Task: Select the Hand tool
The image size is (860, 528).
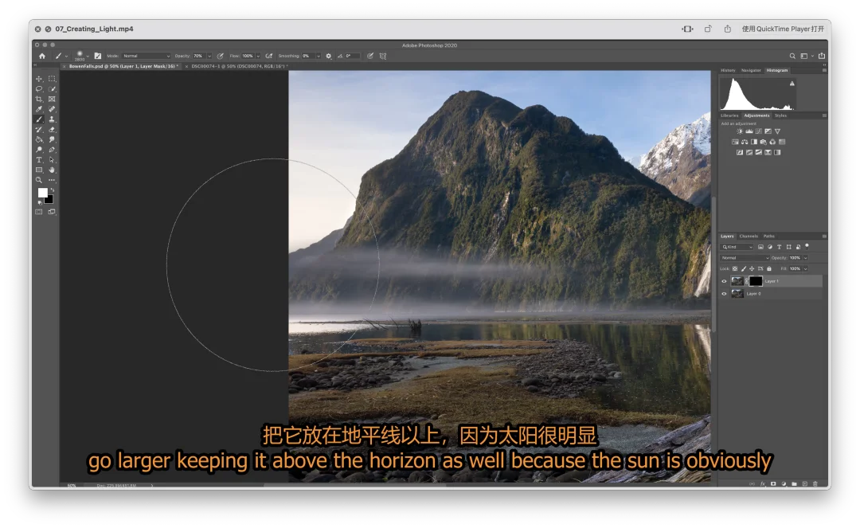Action: [52, 170]
